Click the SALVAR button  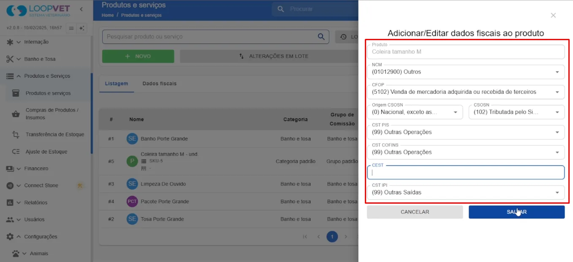pyautogui.click(x=516, y=212)
